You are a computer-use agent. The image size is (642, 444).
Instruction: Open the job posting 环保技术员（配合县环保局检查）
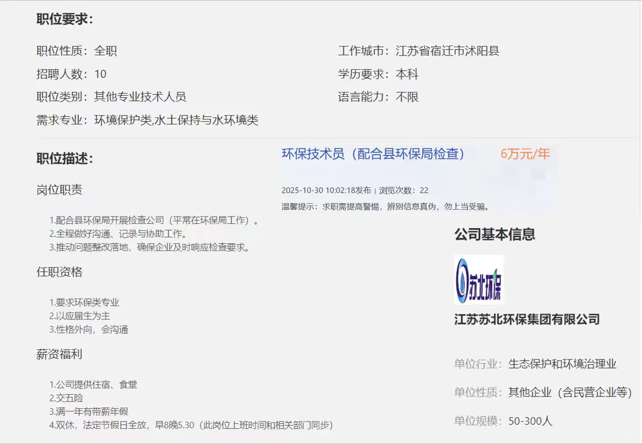tap(372, 154)
